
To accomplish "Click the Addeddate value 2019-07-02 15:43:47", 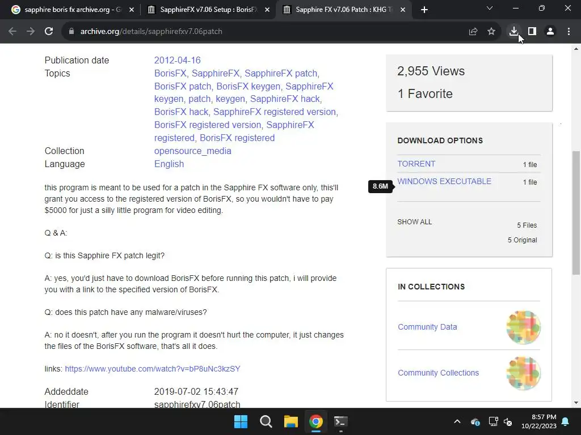I will coord(196,392).
